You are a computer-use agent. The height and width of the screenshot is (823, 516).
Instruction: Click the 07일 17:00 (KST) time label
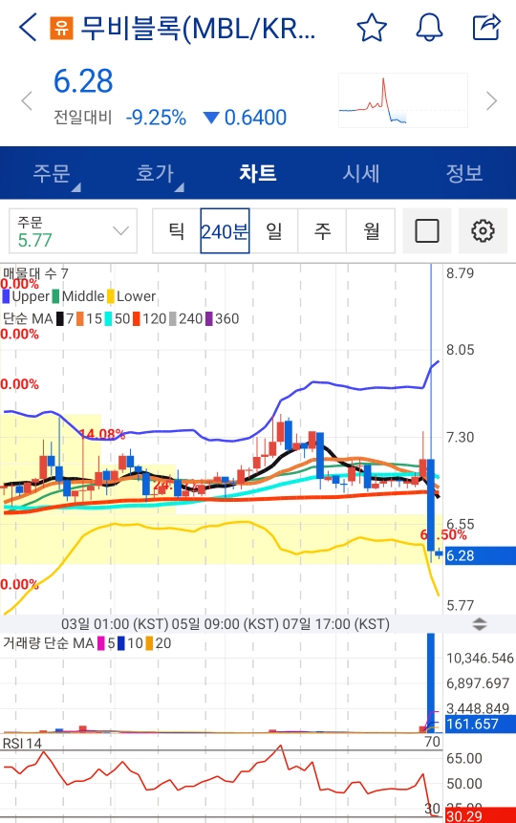click(x=336, y=624)
